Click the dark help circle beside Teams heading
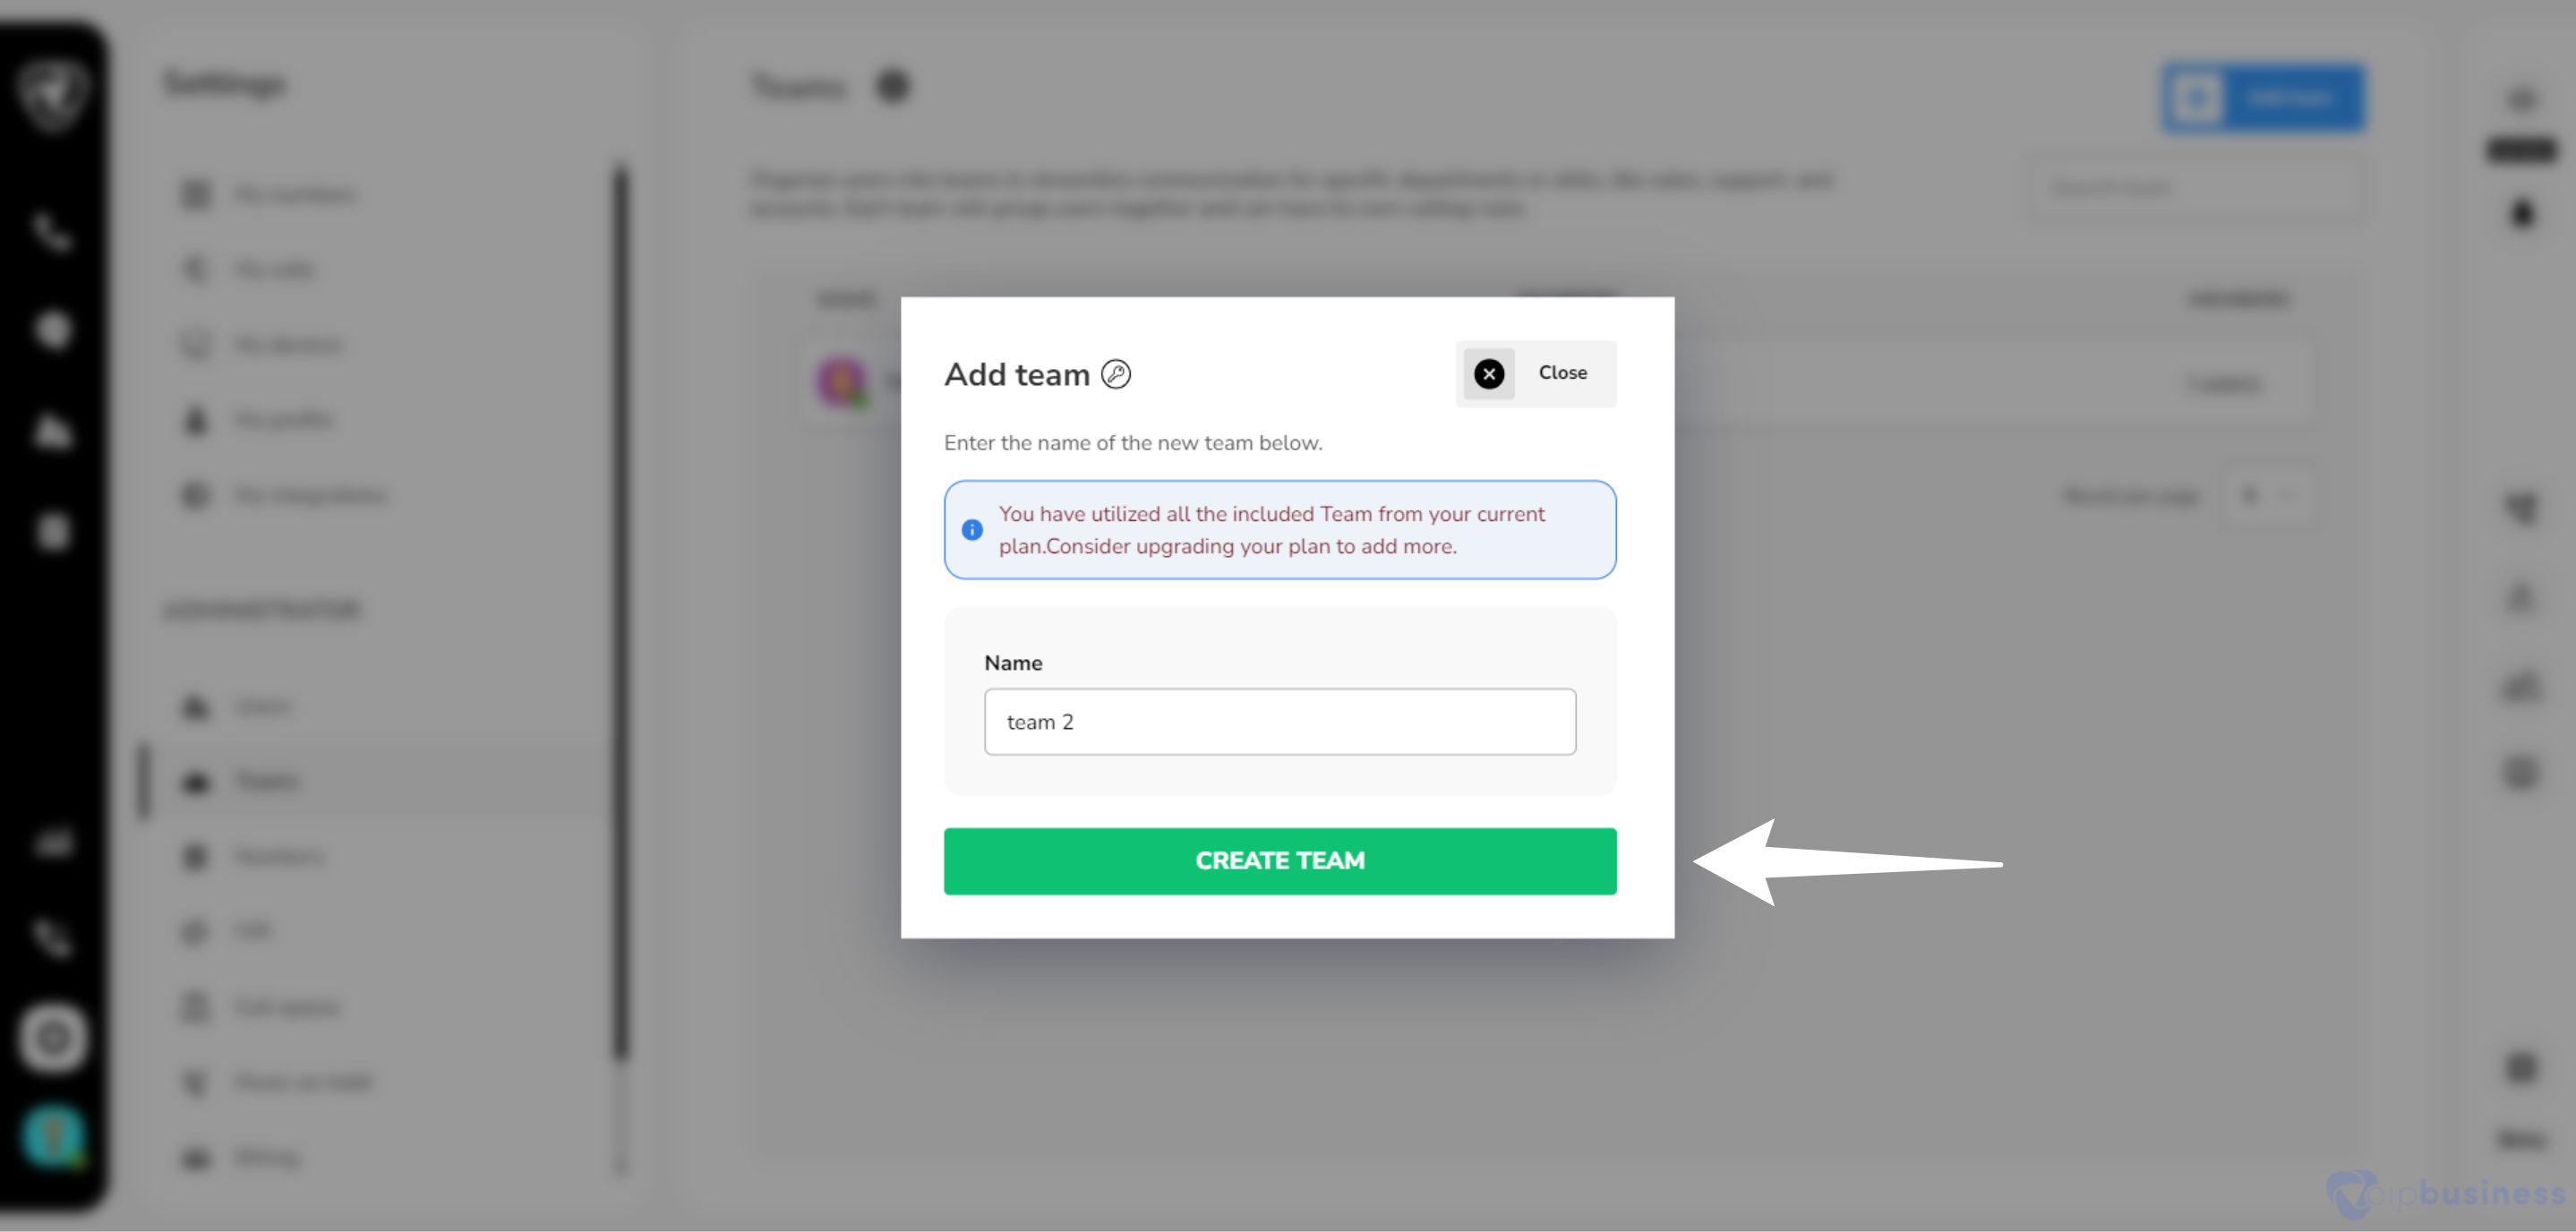The height and width of the screenshot is (1232, 2576). coord(892,86)
